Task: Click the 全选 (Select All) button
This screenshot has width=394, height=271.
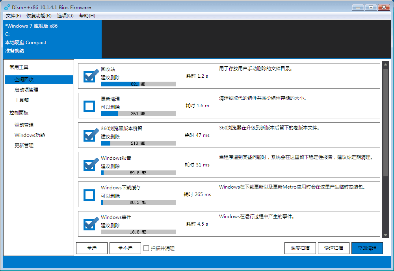Action: click(x=91, y=248)
